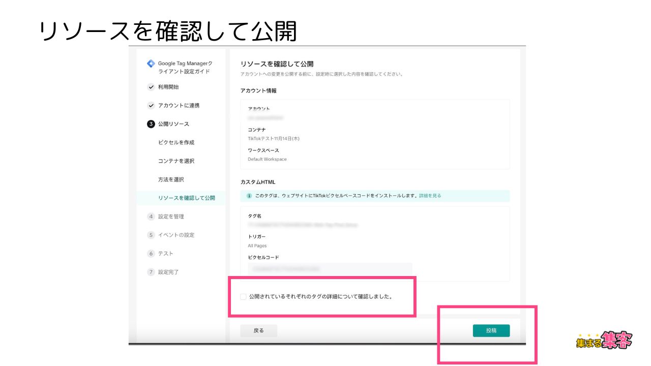651x366 pixels.
Task: Click the アカウント情報 section heading
Action: pyautogui.click(x=258, y=90)
